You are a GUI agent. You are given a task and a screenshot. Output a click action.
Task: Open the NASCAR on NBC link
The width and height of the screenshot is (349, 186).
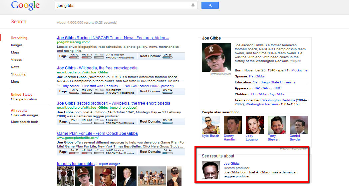(x=268, y=88)
